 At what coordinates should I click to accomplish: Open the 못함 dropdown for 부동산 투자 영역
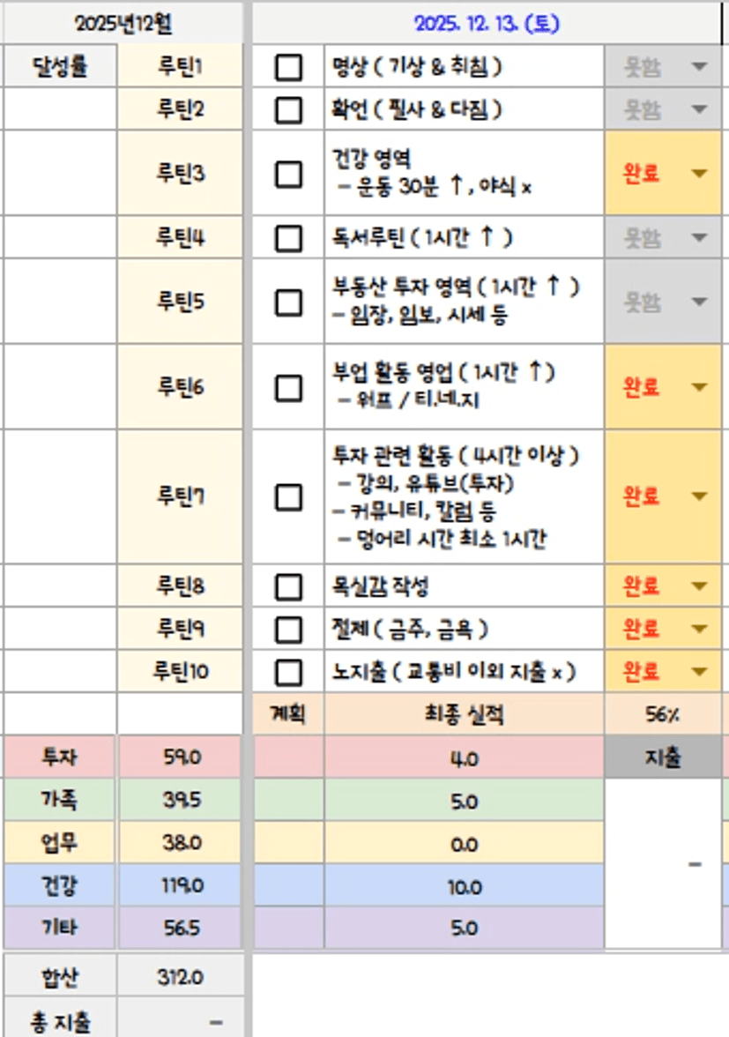click(700, 302)
